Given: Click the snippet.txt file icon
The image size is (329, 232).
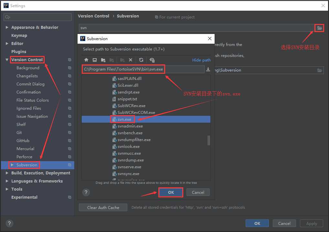Looking at the screenshot, I should [114, 99].
